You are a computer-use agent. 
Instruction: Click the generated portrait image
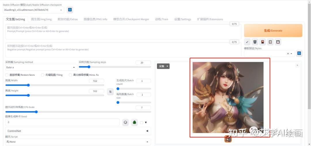pyautogui.click(x=228, y=97)
